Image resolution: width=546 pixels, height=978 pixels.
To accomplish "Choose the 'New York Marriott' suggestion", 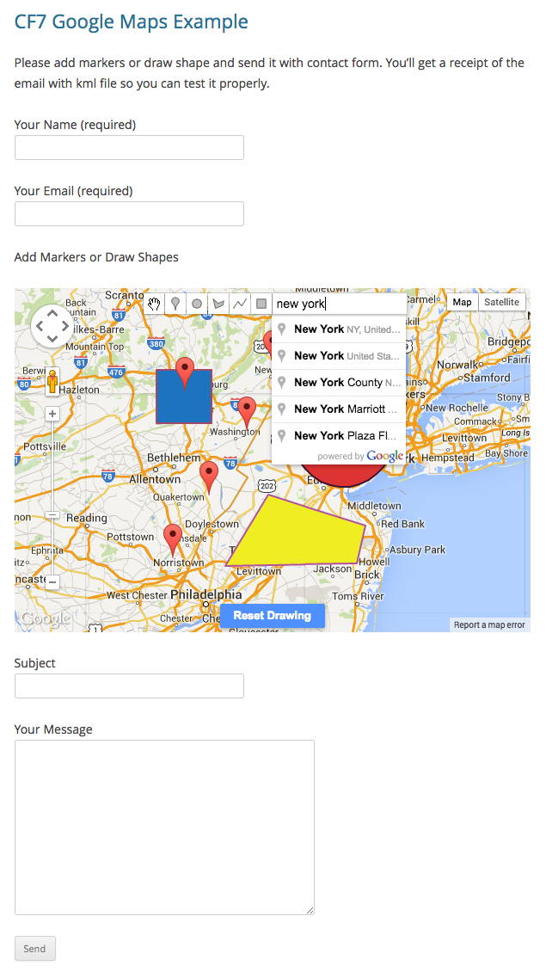I will point(339,409).
